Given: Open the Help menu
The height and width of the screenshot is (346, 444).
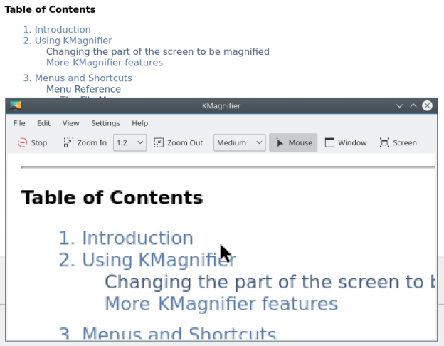Looking at the screenshot, I should [139, 123].
